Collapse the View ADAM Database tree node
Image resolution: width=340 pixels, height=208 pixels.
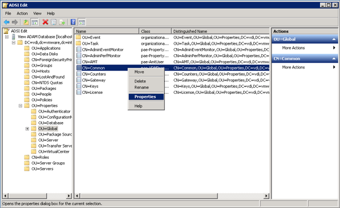(x=7, y=37)
